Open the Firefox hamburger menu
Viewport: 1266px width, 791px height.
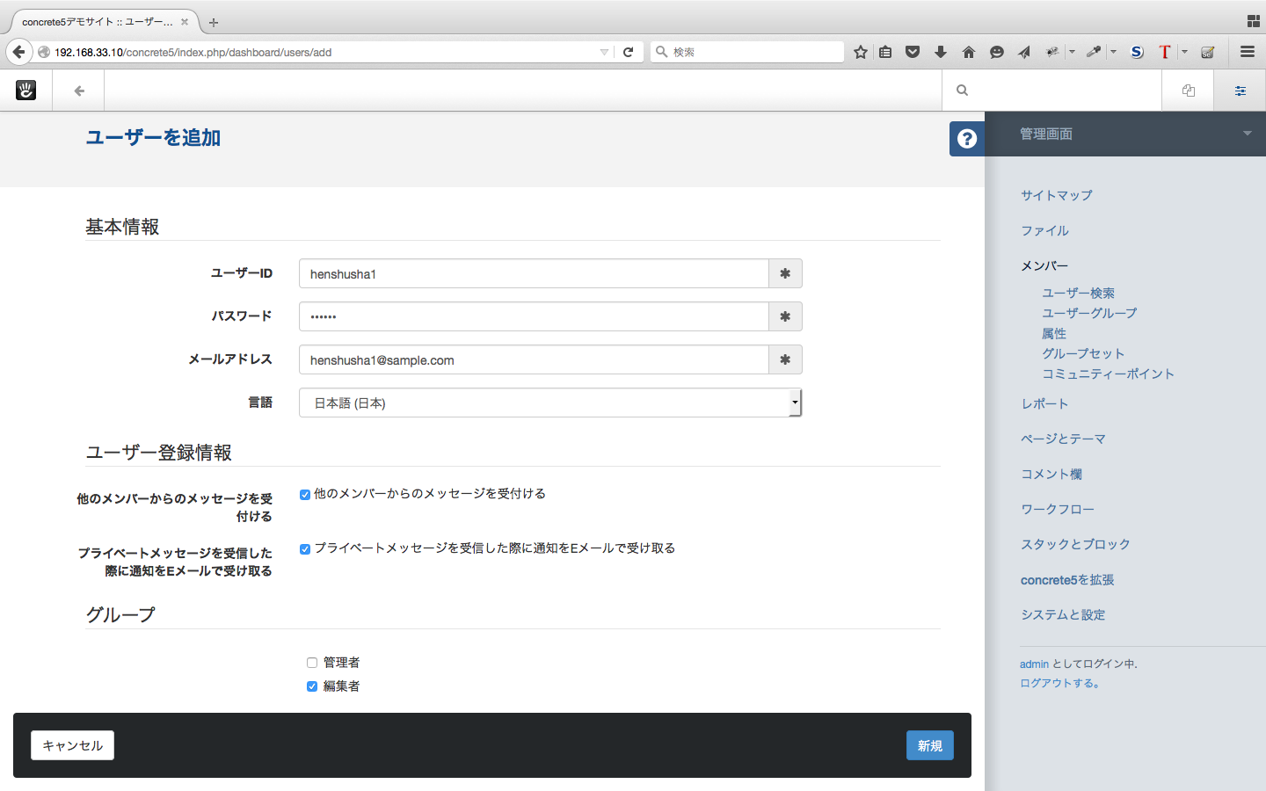(1247, 51)
